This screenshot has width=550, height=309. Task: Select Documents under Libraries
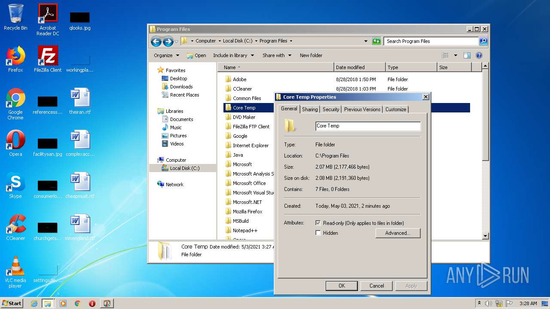coord(182,119)
